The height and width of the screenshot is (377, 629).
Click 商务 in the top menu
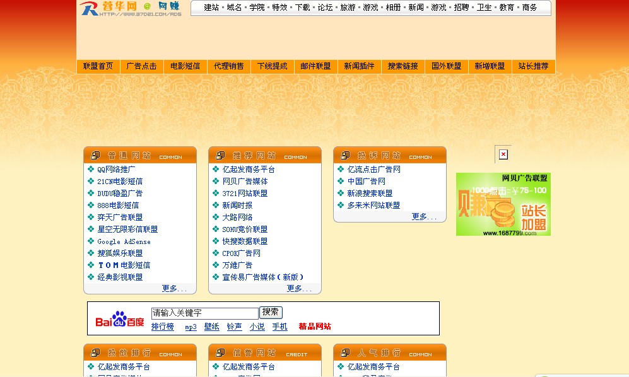tap(529, 7)
